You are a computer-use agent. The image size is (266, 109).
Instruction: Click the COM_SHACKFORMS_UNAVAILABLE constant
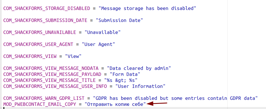point(40,33)
